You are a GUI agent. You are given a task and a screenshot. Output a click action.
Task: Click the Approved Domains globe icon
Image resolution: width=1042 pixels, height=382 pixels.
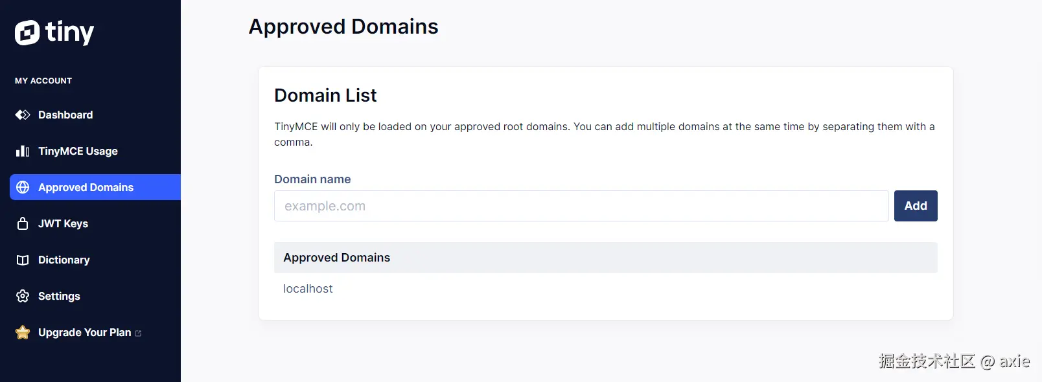pyautogui.click(x=23, y=188)
